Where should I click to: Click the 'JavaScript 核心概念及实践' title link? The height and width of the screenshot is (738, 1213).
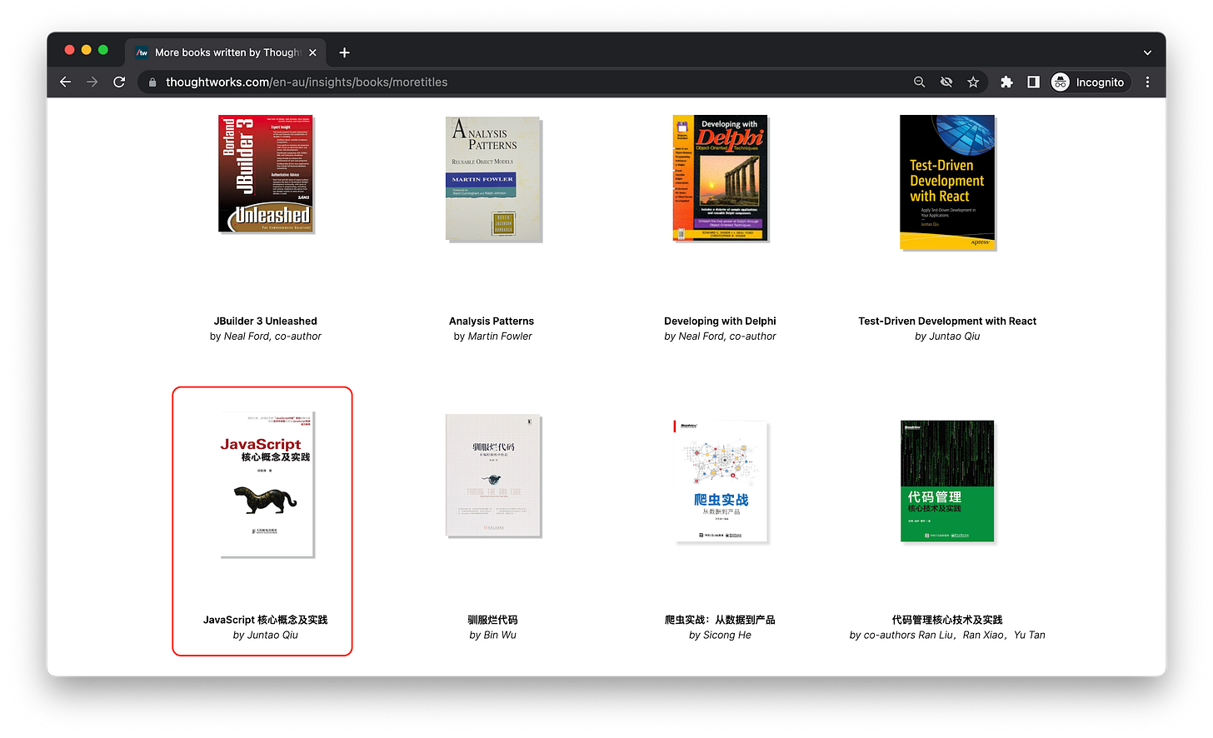tap(265, 620)
